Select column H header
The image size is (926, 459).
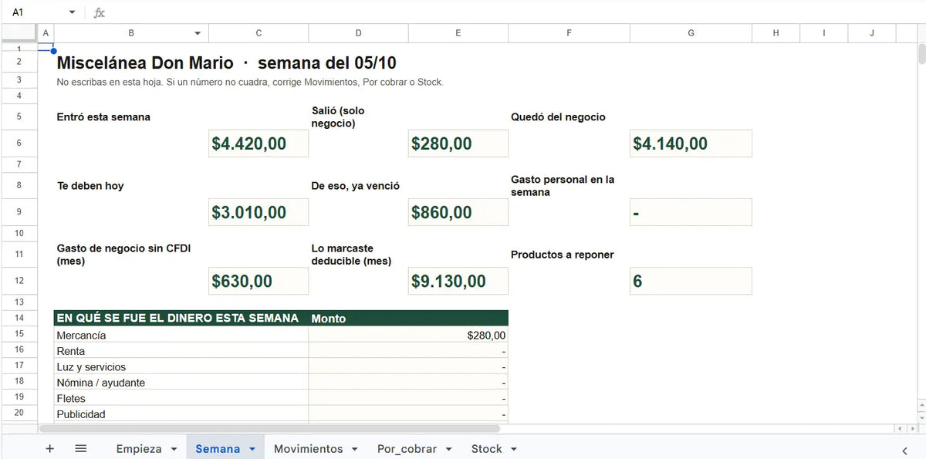(776, 33)
